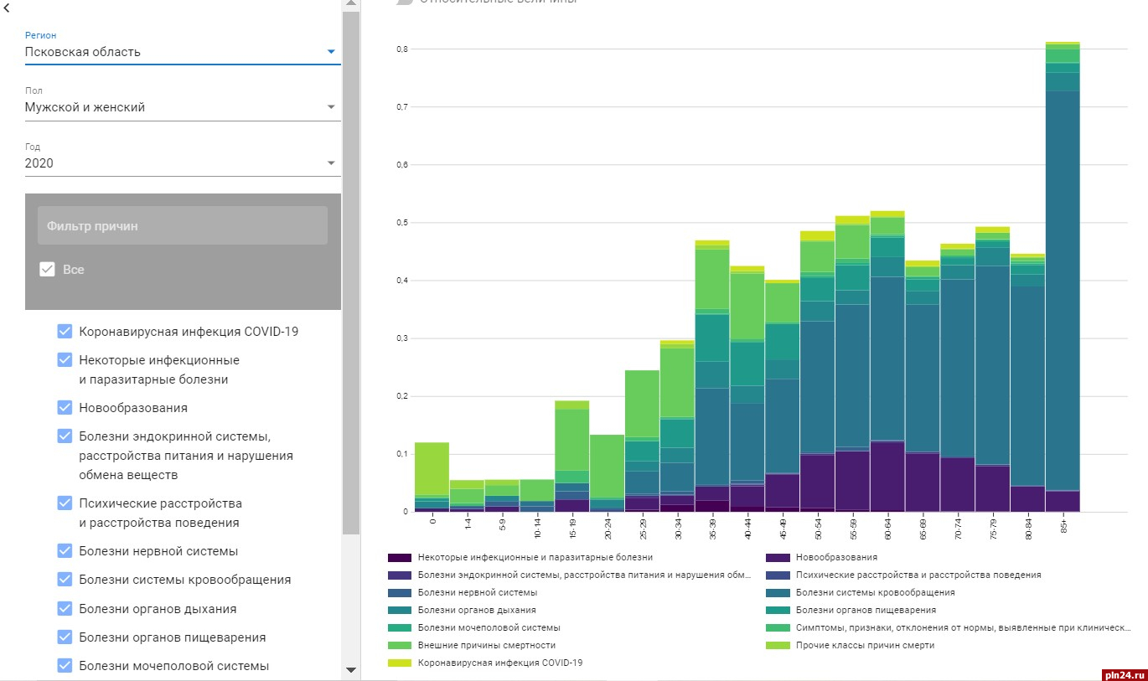The height and width of the screenshot is (681, 1148).
Task: Toggle Болезни эндокринной системы checkbox
Action: tap(65, 436)
